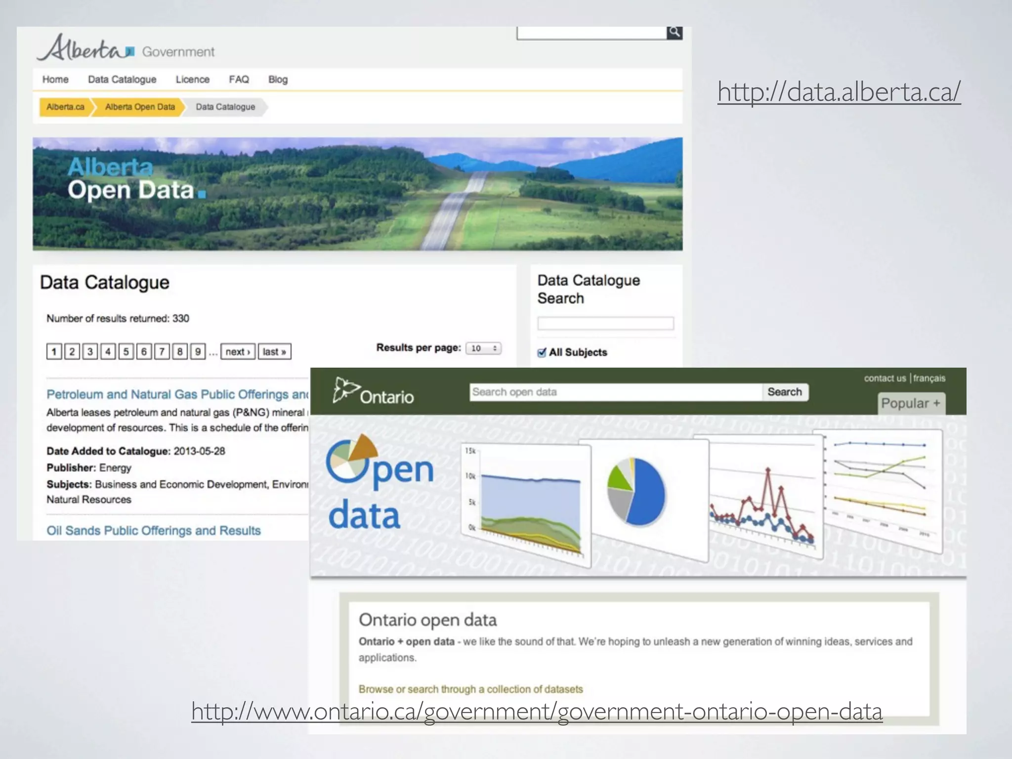Click the Alberta Government logo

(x=126, y=48)
